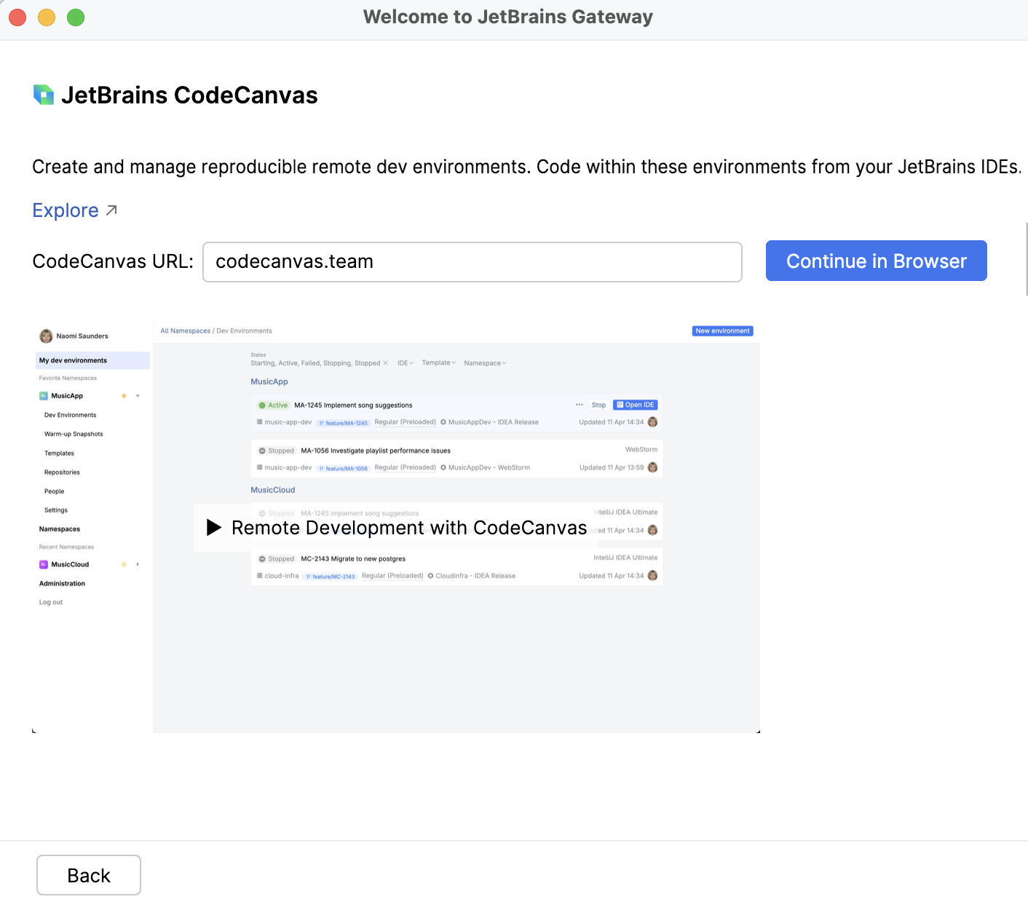Image resolution: width=1028 pixels, height=910 pixels.
Task: Click the 'Stop' label in the preview
Action: 598,405
